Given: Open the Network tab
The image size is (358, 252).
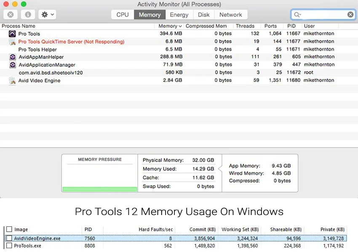Looking at the screenshot, I should tap(231, 15).
